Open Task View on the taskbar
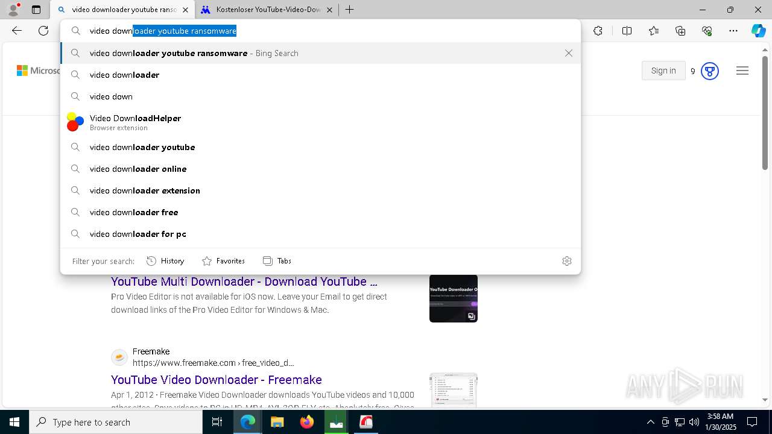 217,422
